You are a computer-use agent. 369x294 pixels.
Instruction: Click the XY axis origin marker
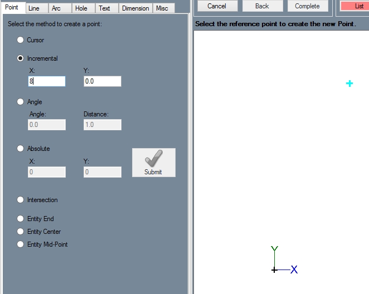click(x=274, y=270)
